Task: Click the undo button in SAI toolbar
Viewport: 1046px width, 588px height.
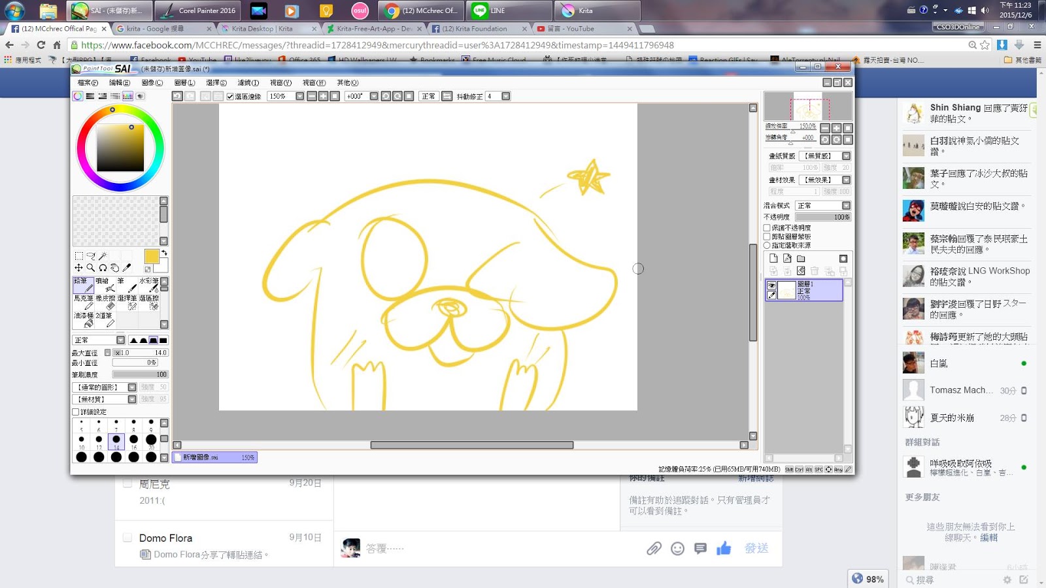Action: coord(177,96)
